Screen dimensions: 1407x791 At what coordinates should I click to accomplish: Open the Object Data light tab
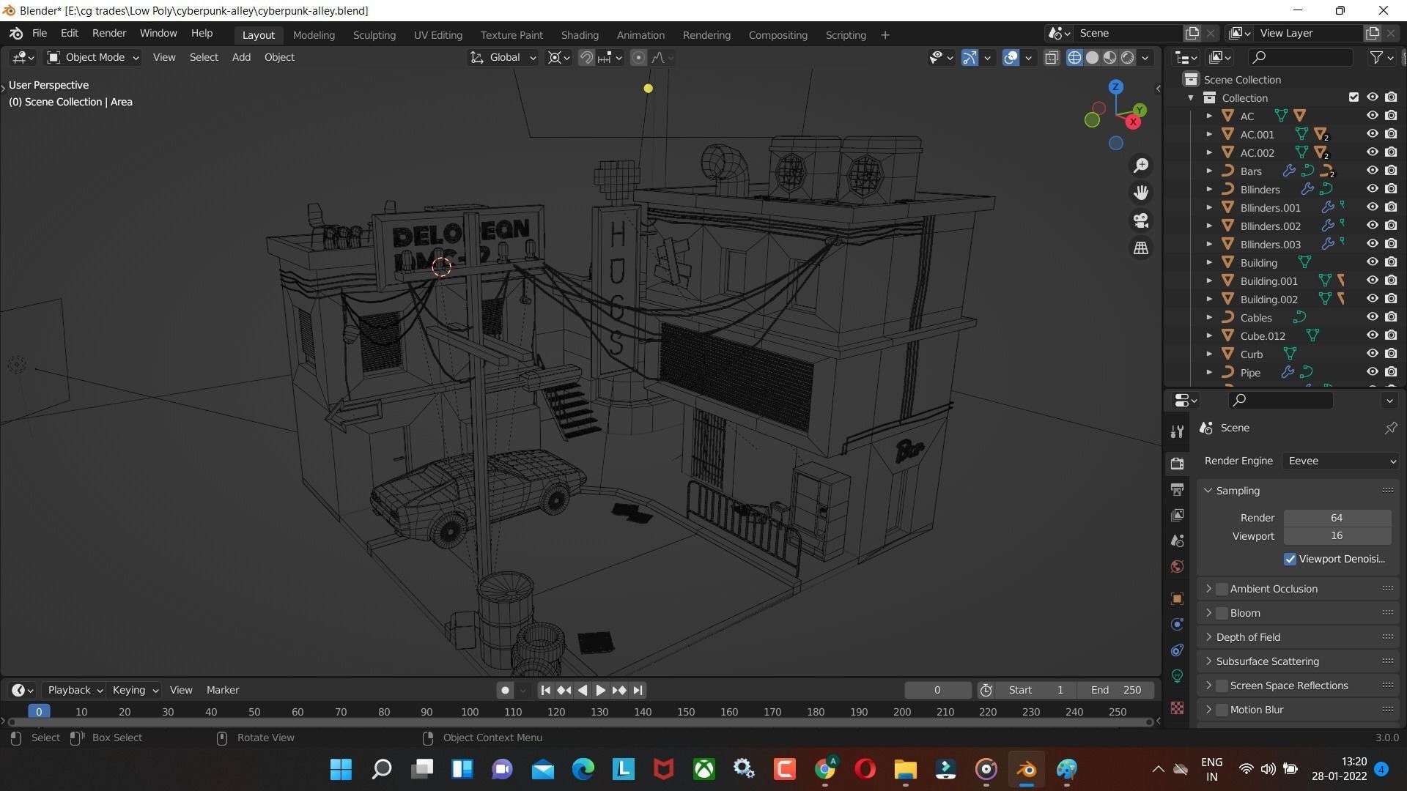point(1177,676)
